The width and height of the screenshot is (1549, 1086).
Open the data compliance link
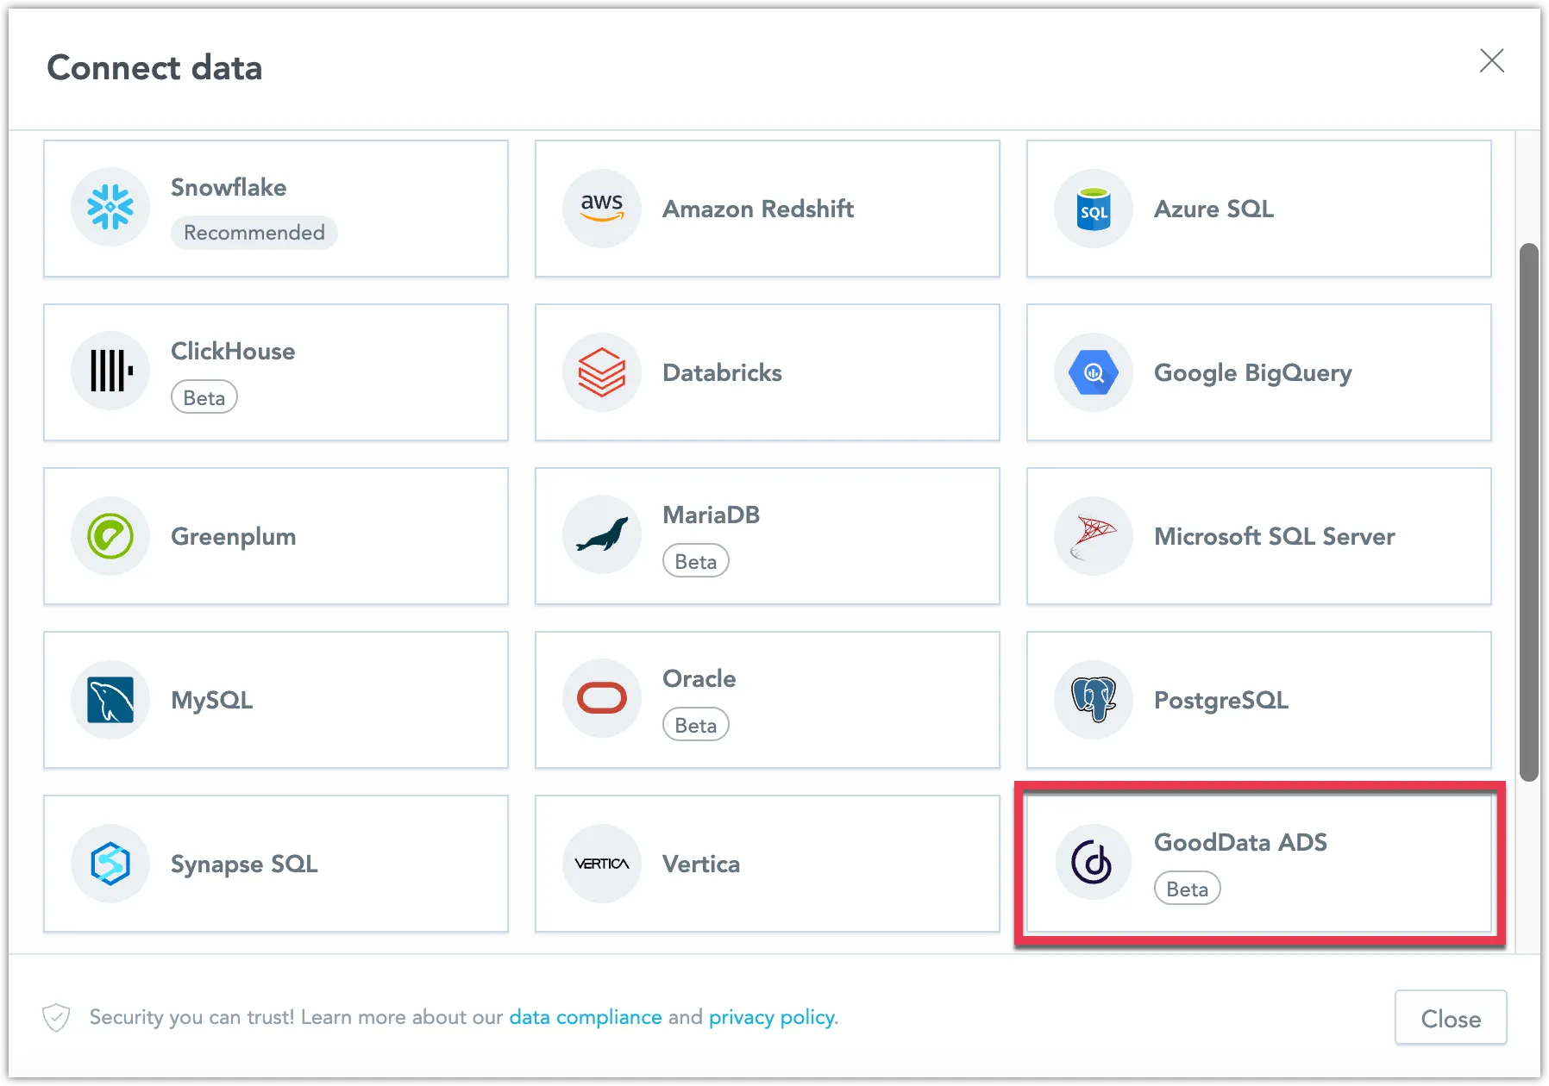point(585,1016)
